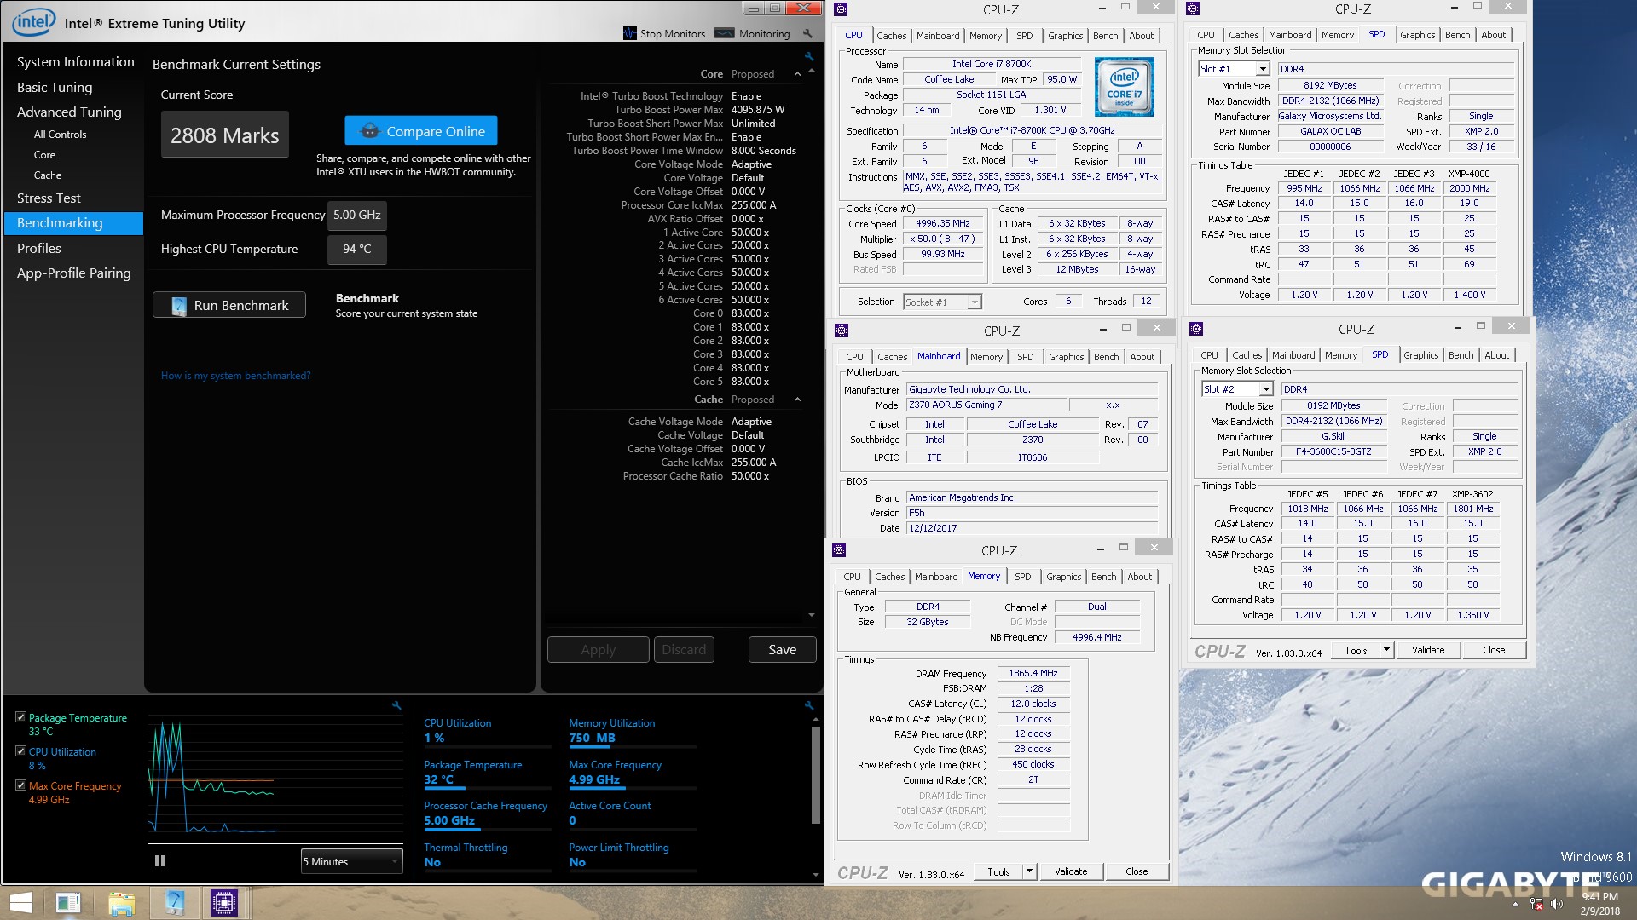Open the Slot #1 memory slot dropdown
This screenshot has height=920, width=1637.
1263,69
